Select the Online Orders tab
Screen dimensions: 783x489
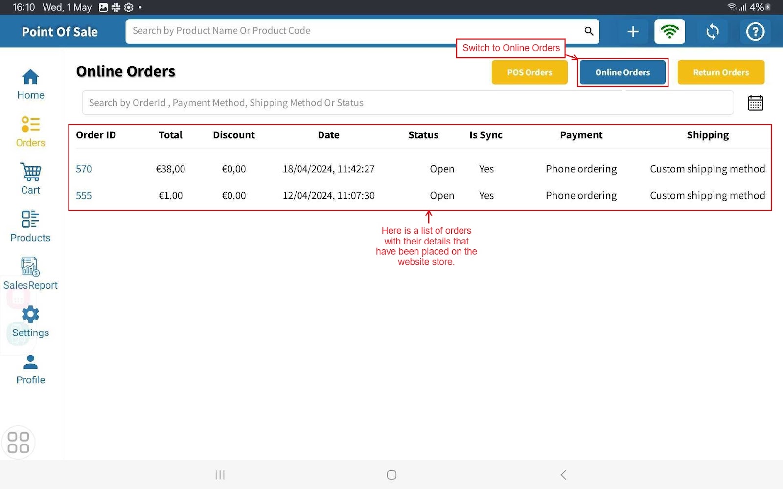622,72
